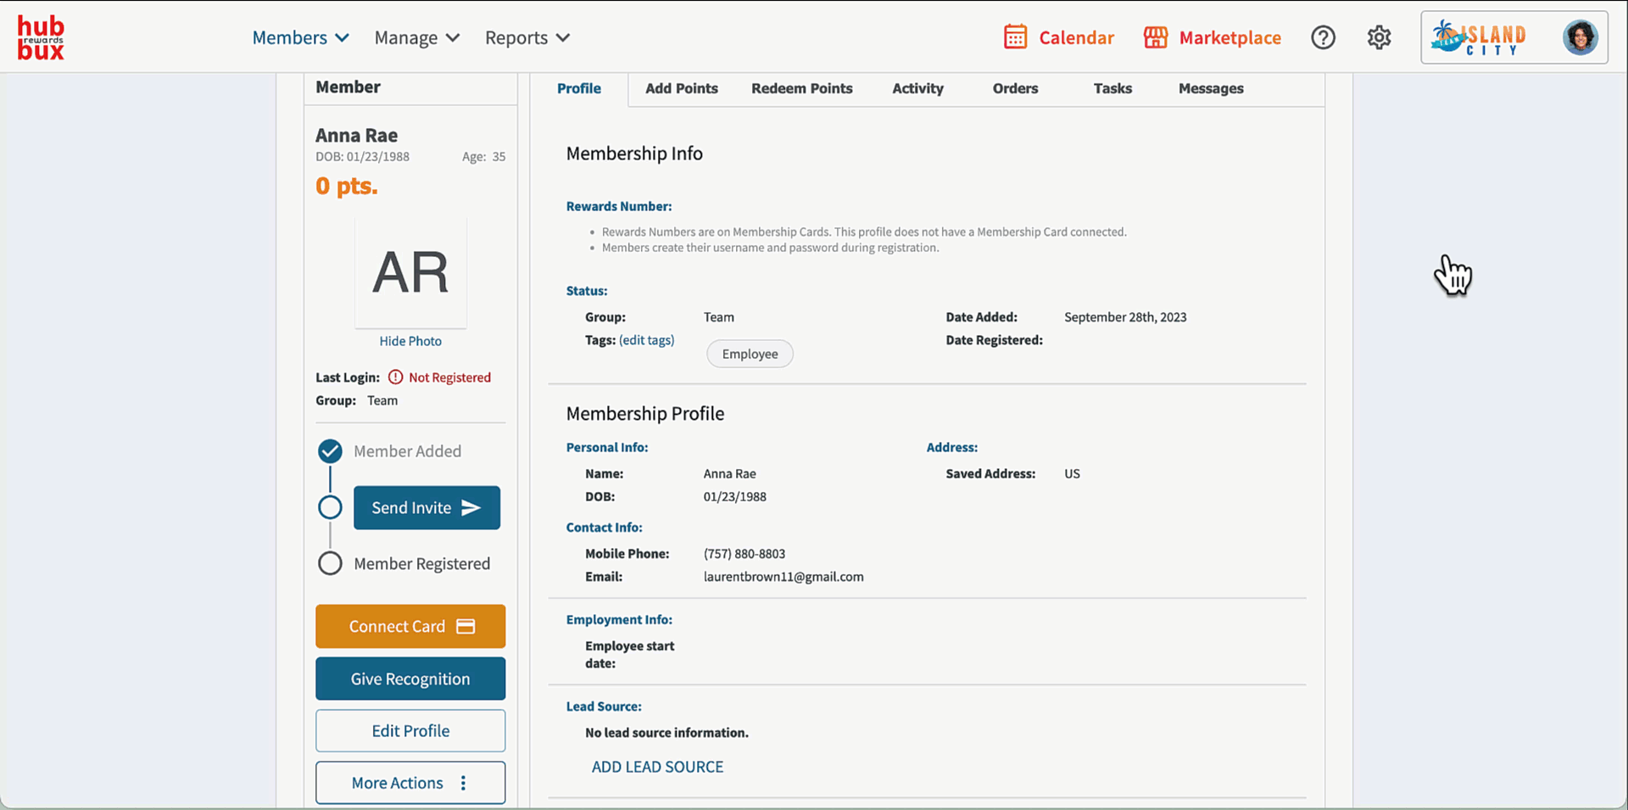Click the Hub Rewards Bux logo
Image resolution: width=1628 pixels, height=810 pixels.
click(x=41, y=38)
